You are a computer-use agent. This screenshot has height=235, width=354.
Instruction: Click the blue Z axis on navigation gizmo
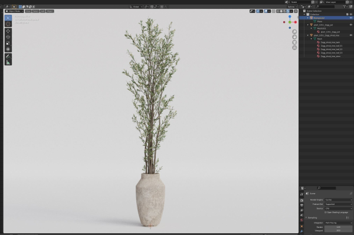(x=290, y=16)
